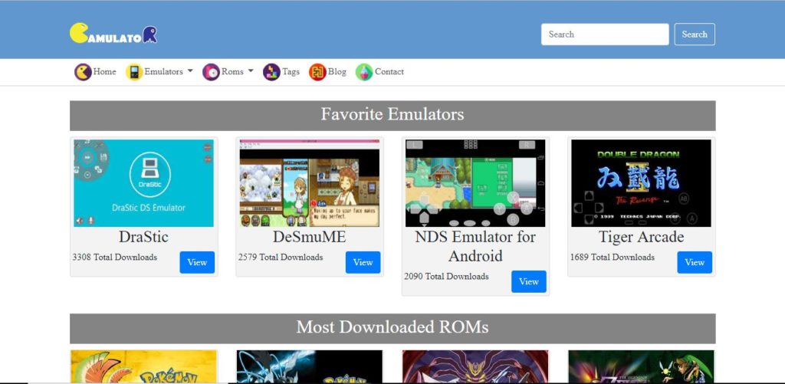Click the 1689 Total Downloads text
This screenshot has height=384, width=785.
tap(612, 258)
